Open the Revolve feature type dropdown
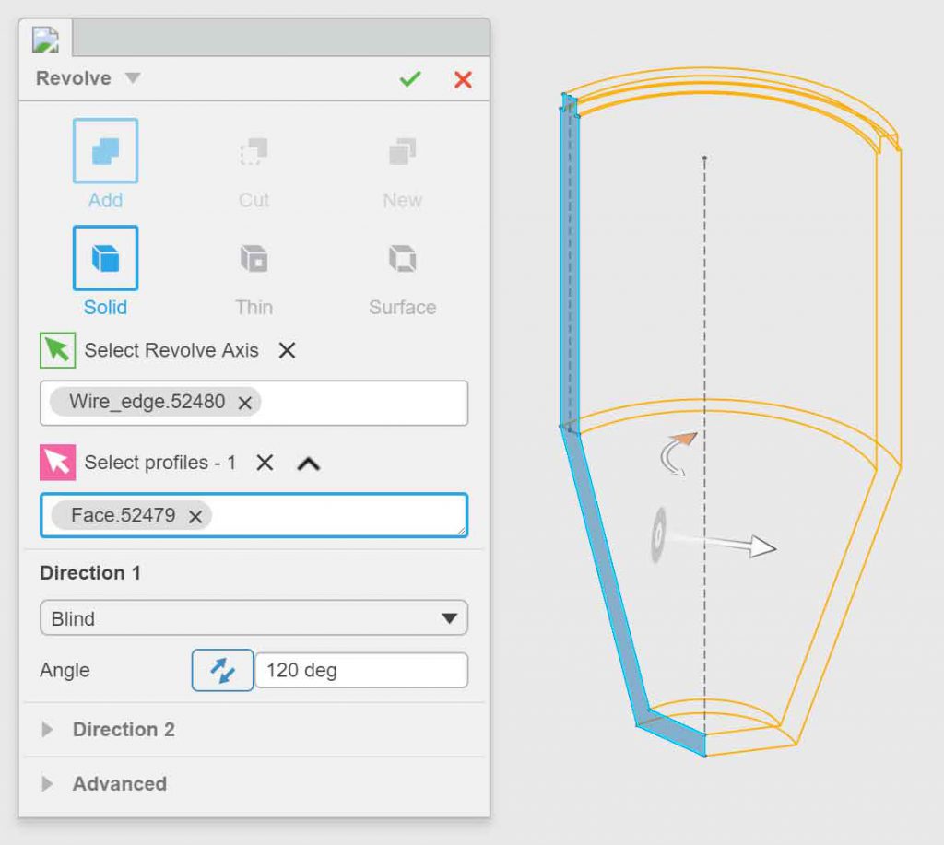The image size is (944, 845). [x=131, y=78]
